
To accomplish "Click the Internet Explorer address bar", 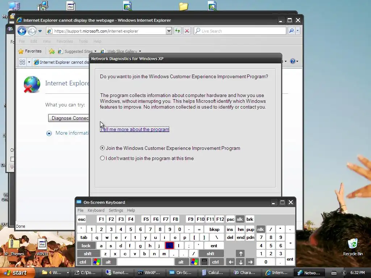I will 107,31.
